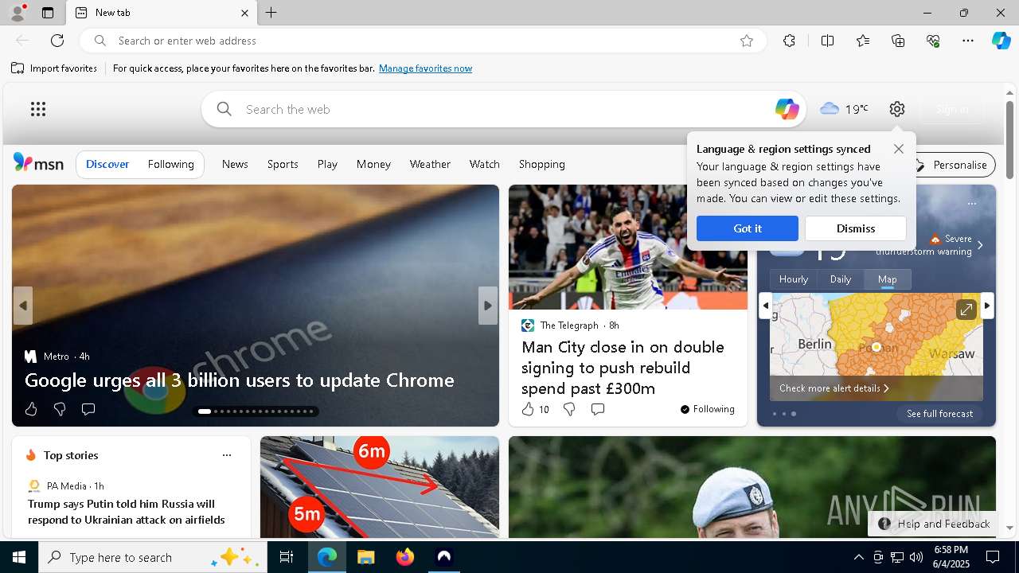This screenshot has height=573, width=1019.
Task: Click Import favorites
Action: coord(54,68)
